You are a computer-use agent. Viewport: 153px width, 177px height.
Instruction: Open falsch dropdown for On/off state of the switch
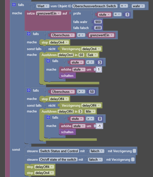(95, 160)
